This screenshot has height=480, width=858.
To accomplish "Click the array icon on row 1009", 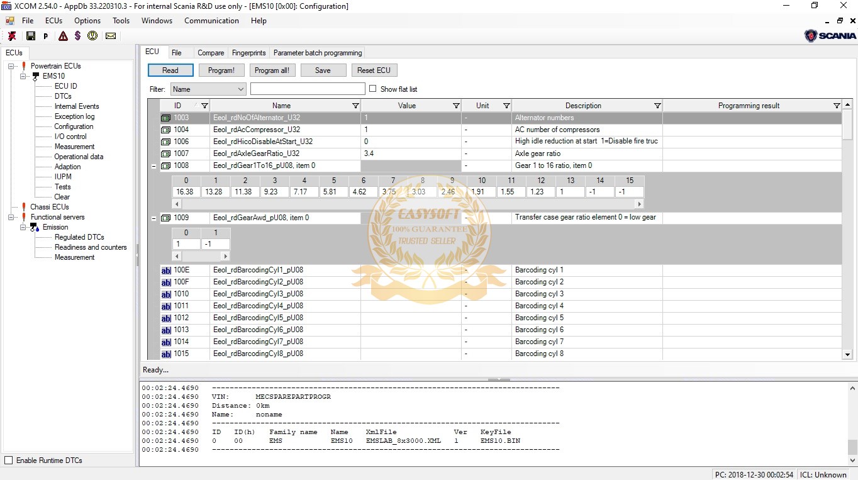I will pos(165,218).
